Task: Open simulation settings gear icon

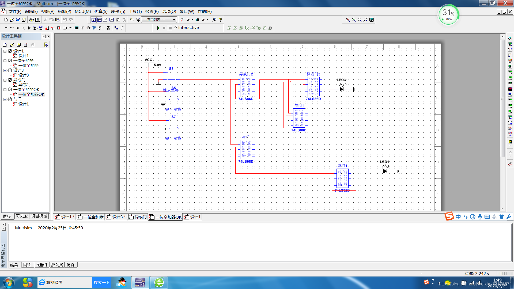Action: (x=270, y=28)
